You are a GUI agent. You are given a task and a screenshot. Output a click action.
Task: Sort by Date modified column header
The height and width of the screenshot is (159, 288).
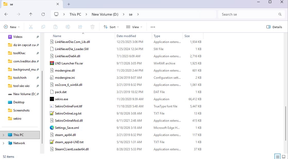(x=134, y=36)
